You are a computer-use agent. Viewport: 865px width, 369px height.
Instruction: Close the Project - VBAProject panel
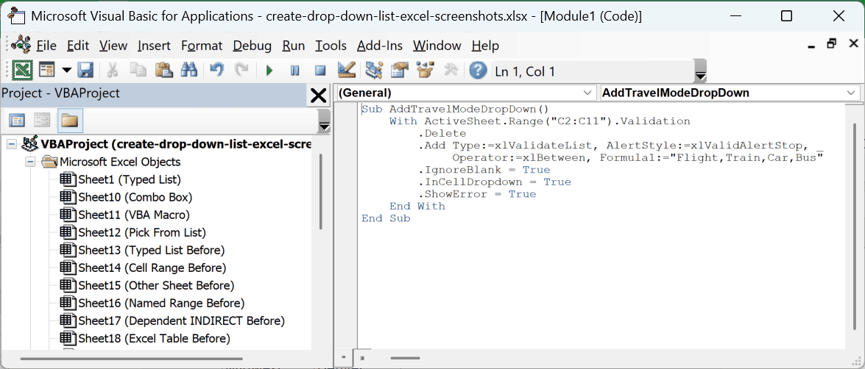[318, 96]
